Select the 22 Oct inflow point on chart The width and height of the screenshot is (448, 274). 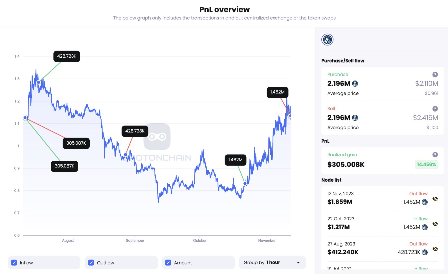click(x=245, y=183)
